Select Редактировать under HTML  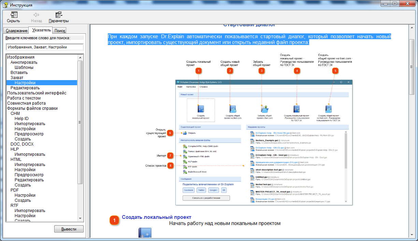[29, 180]
